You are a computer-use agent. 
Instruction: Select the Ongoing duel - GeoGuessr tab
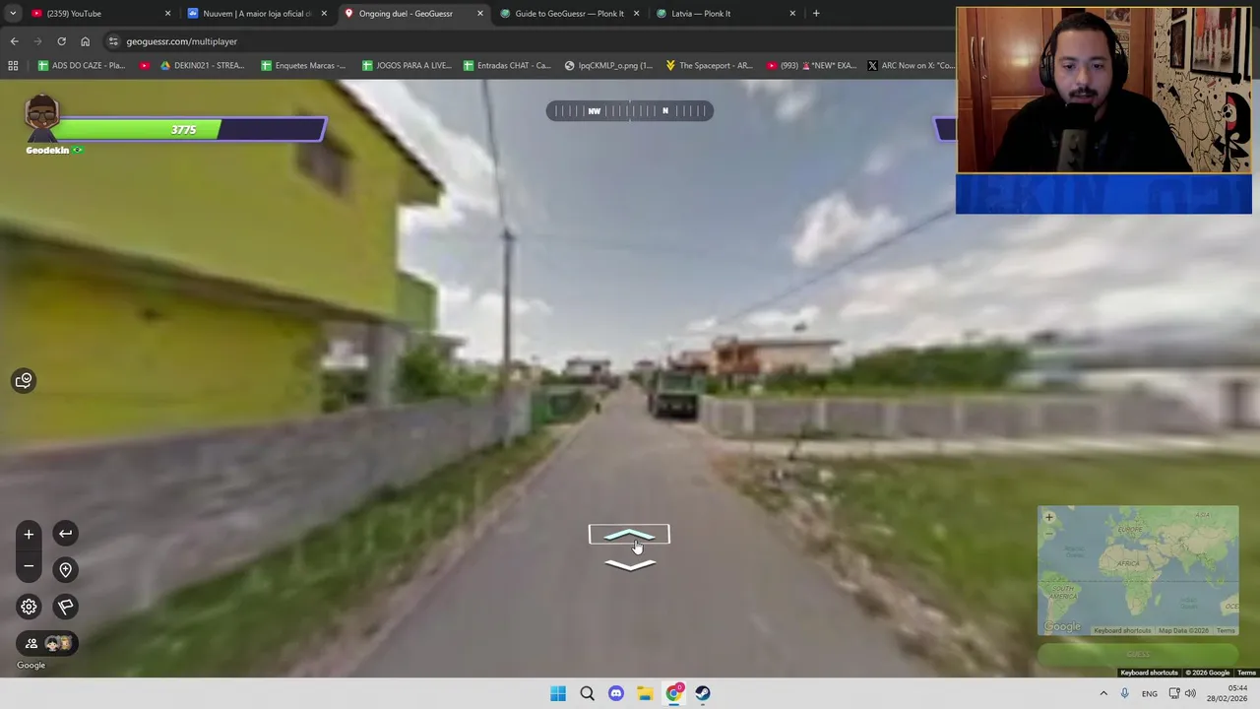413,14
